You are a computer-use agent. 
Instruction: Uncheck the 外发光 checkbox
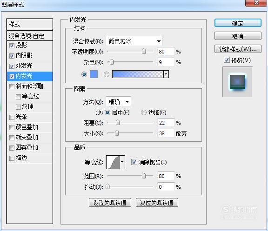click(x=12, y=66)
